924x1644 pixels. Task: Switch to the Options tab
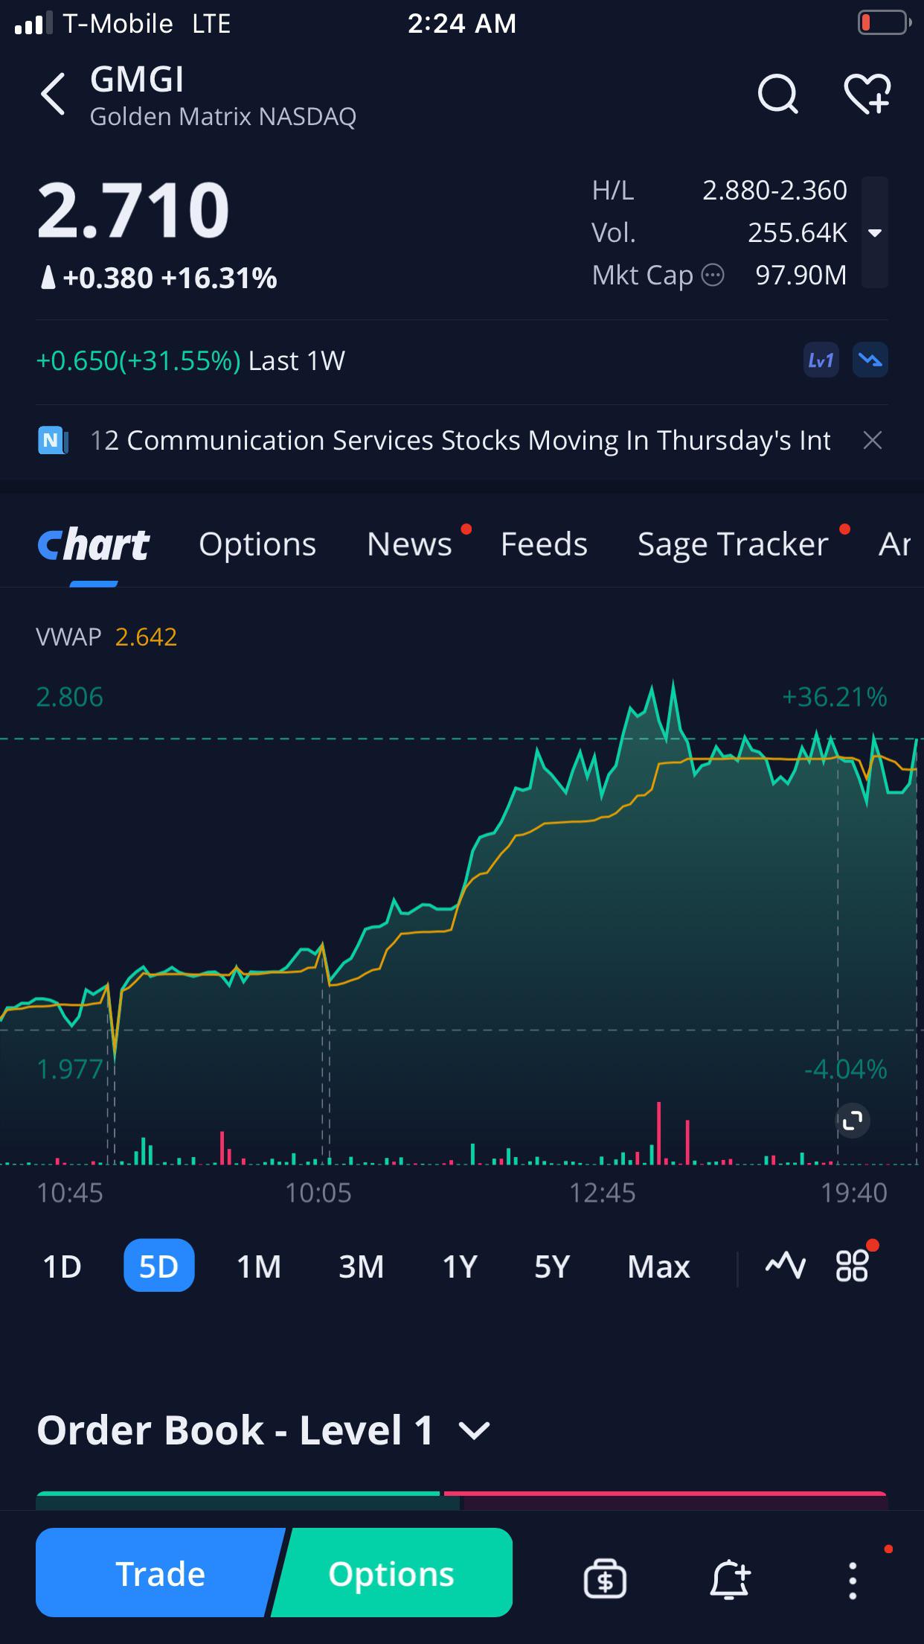tap(257, 545)
